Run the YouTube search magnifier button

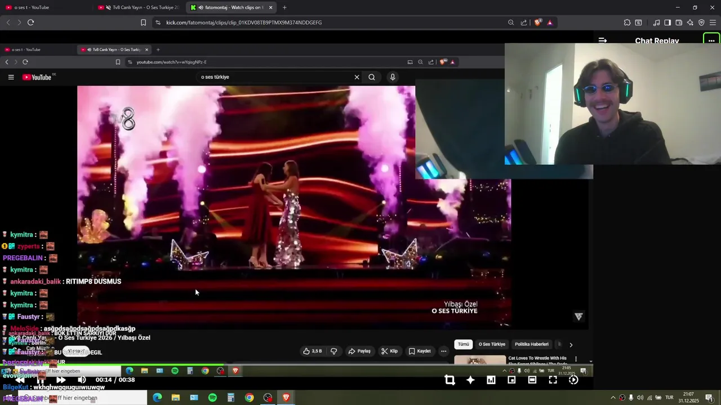pos(372,77)
